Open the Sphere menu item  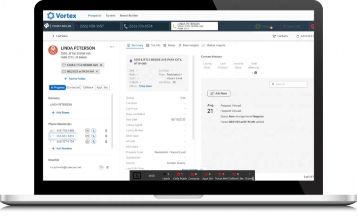[x=110, y=15]
